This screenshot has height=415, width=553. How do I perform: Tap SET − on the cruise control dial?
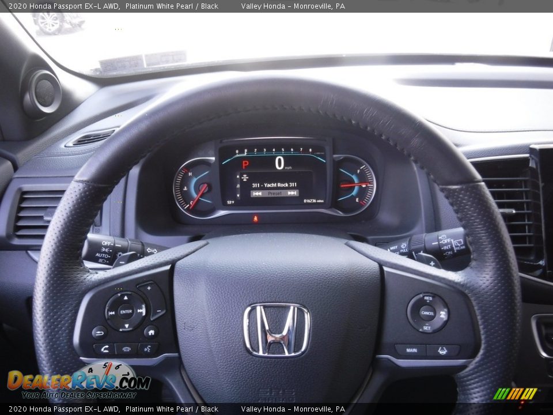click(x=427, y=327)
